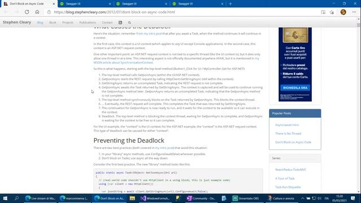Click the Preventing the Deadlock heading
Viewport: 361px width, 203px height.
(x=129, y=140)
